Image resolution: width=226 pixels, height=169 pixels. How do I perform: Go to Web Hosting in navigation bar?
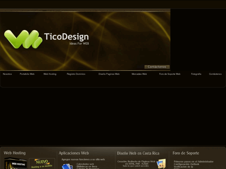tap(50, 74)
